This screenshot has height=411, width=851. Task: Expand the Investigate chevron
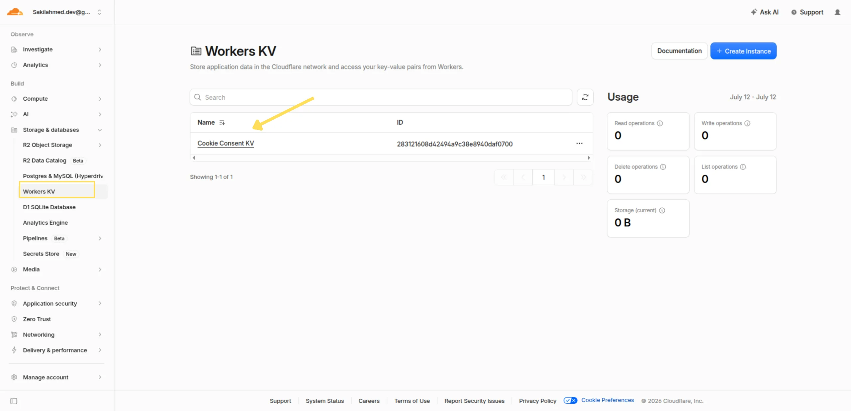(x=100, y=50)
